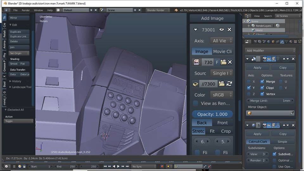
Task: Open the Material properties tab
Action: point(291,42)
